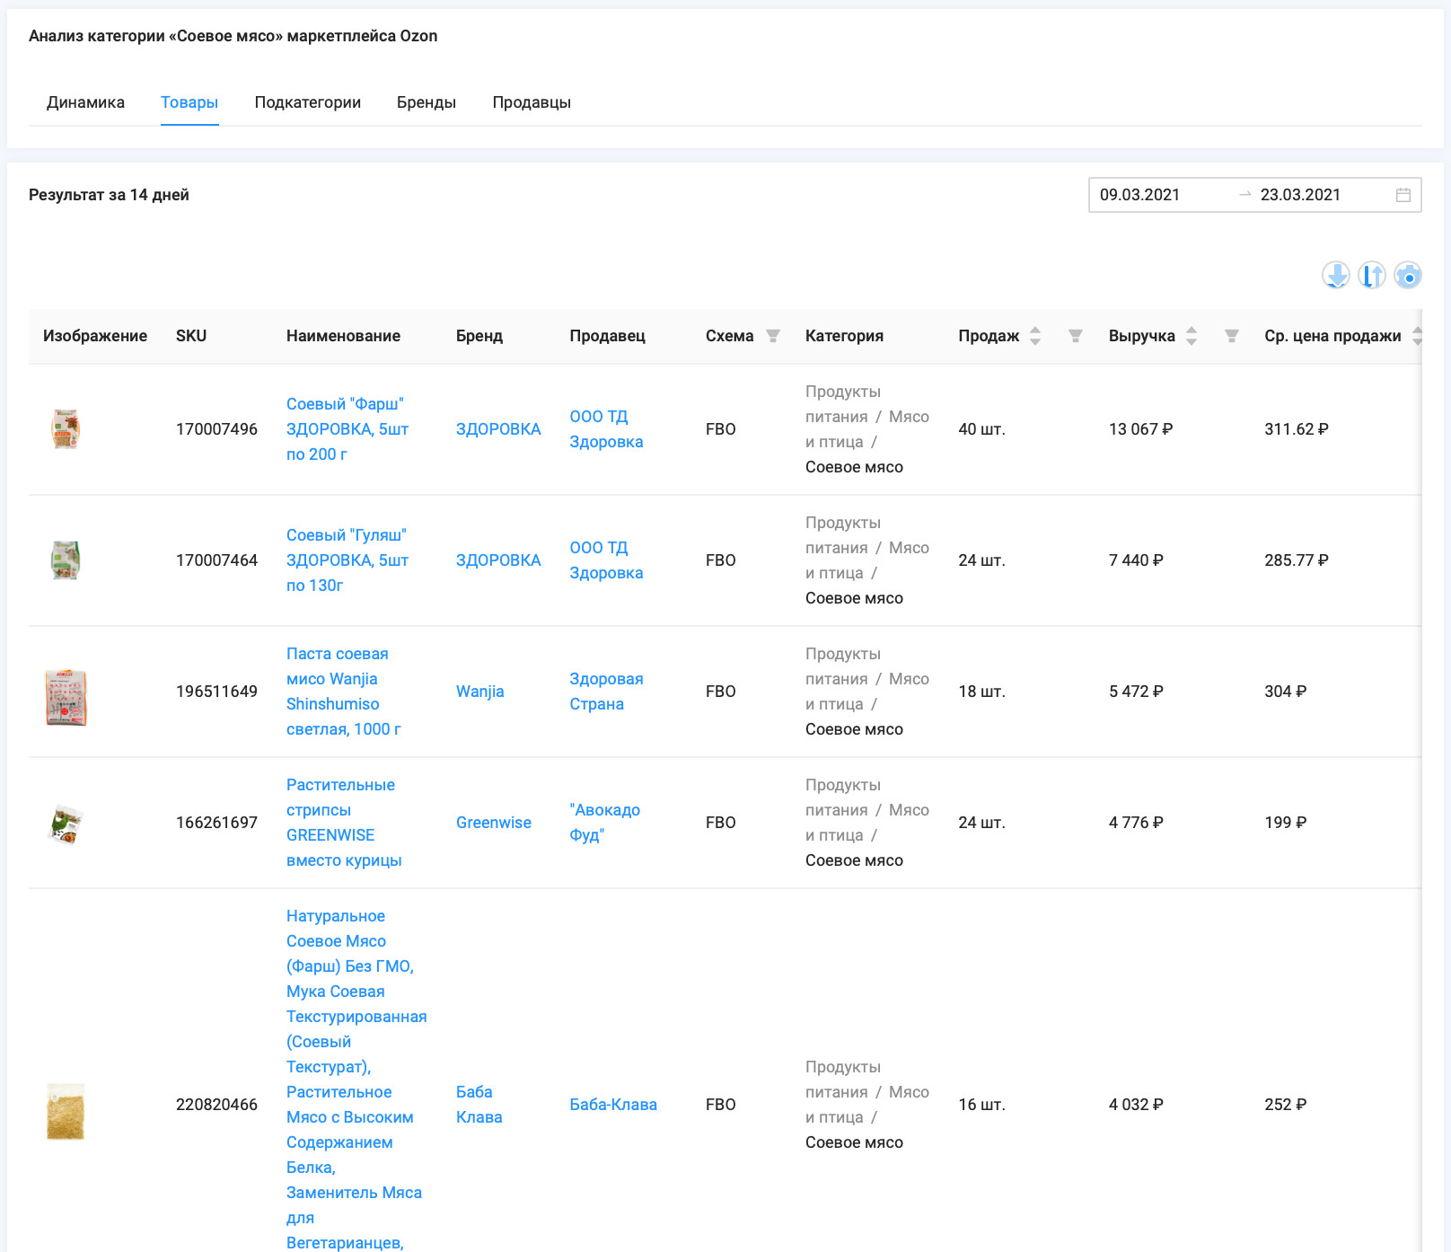Open the Подкатегории tab
Image resolution: width=1451 pixels, height=1252 pixels.
(x=308, y=102)
